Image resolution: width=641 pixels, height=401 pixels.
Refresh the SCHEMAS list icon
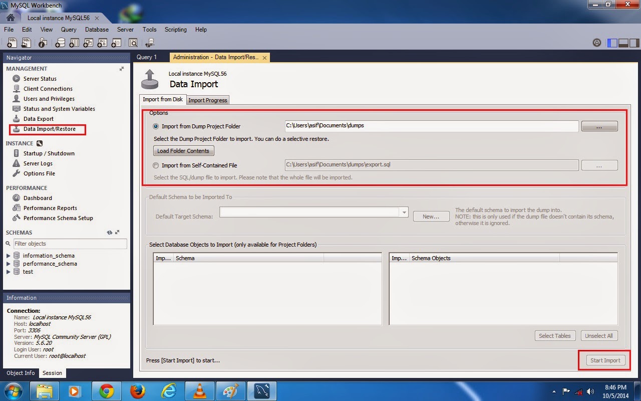tap(110, 233)
